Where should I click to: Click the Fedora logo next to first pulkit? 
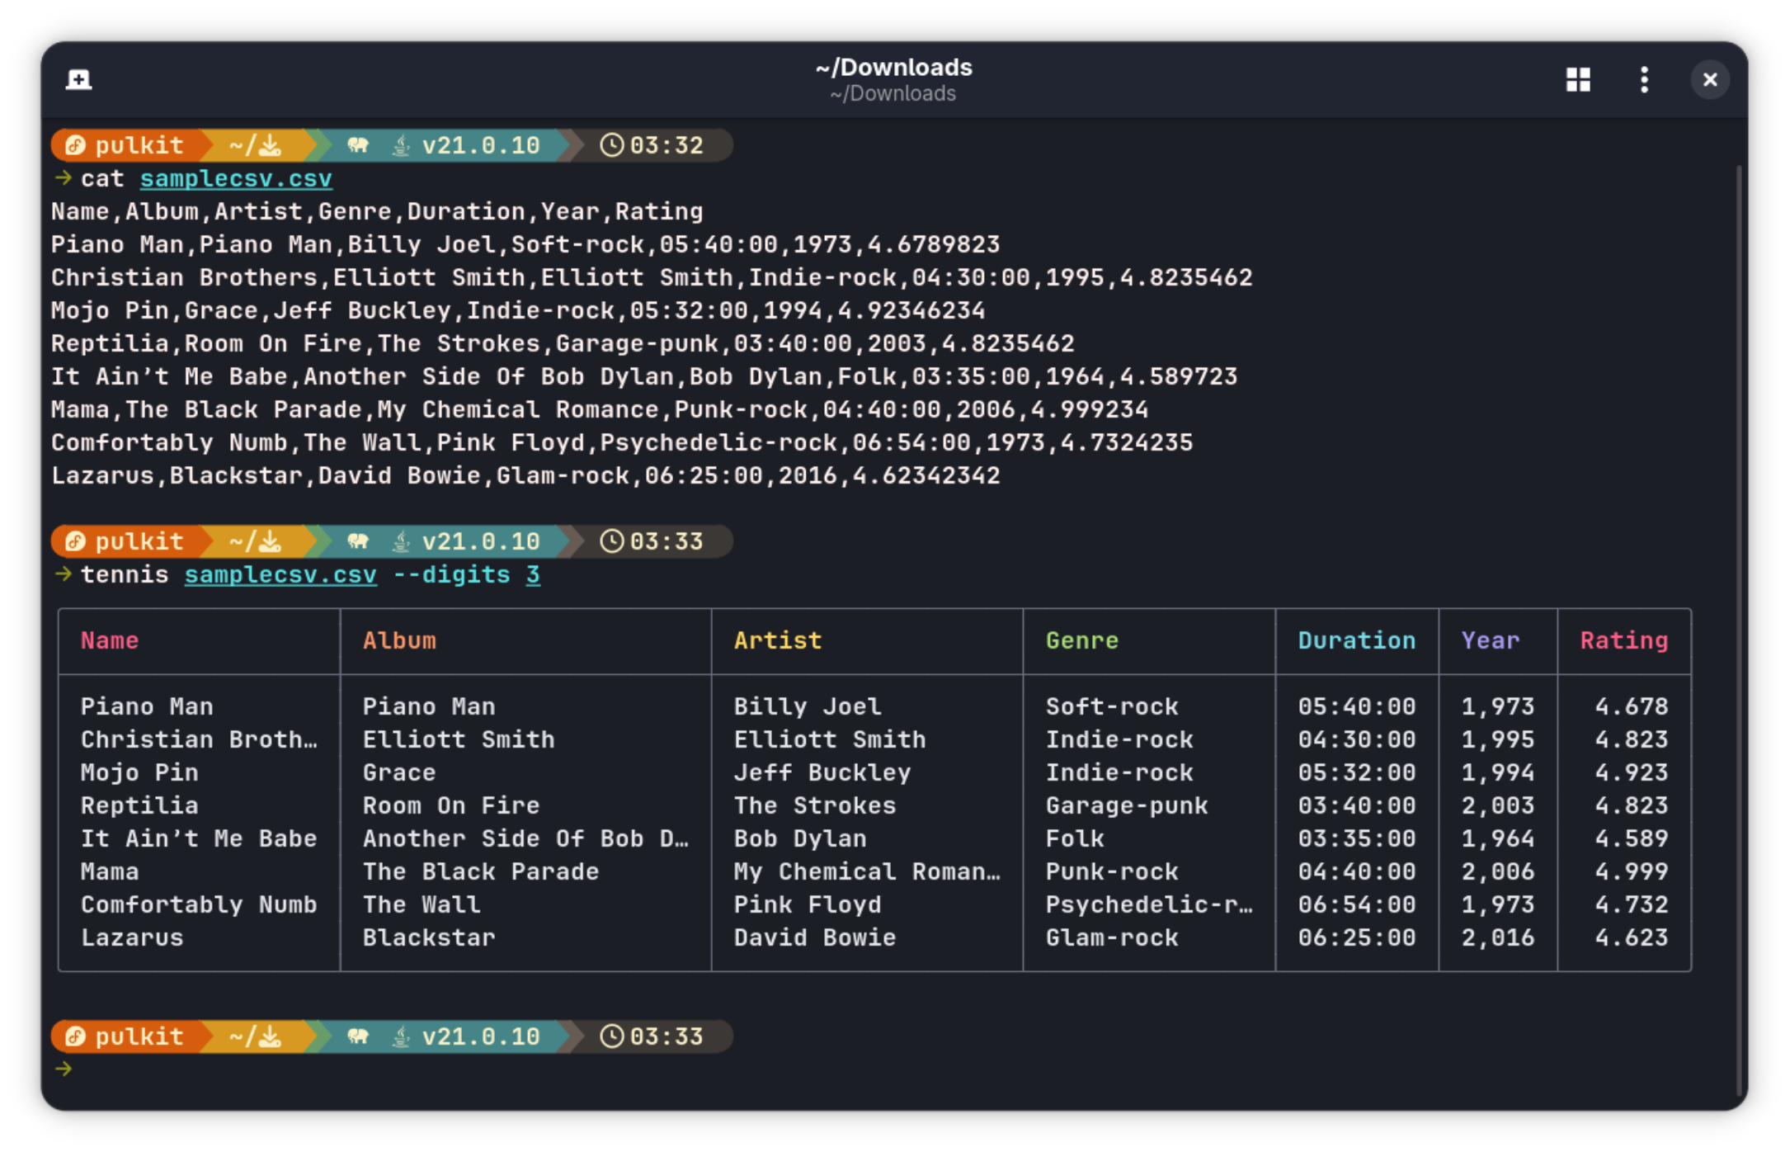(75, 146)
